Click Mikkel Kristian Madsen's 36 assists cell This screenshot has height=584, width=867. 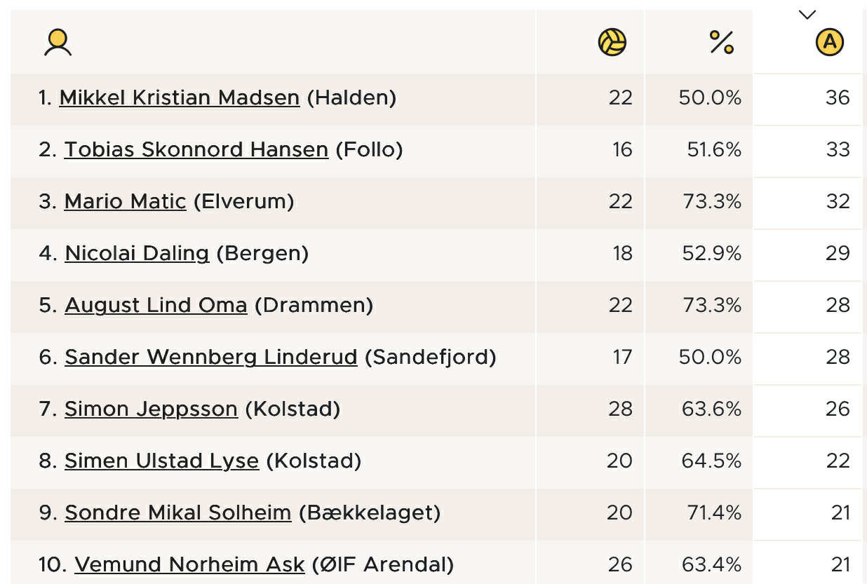coord(837,97)
